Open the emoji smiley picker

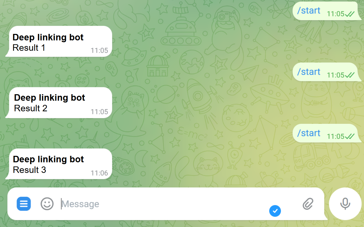(x=47, y=204)
